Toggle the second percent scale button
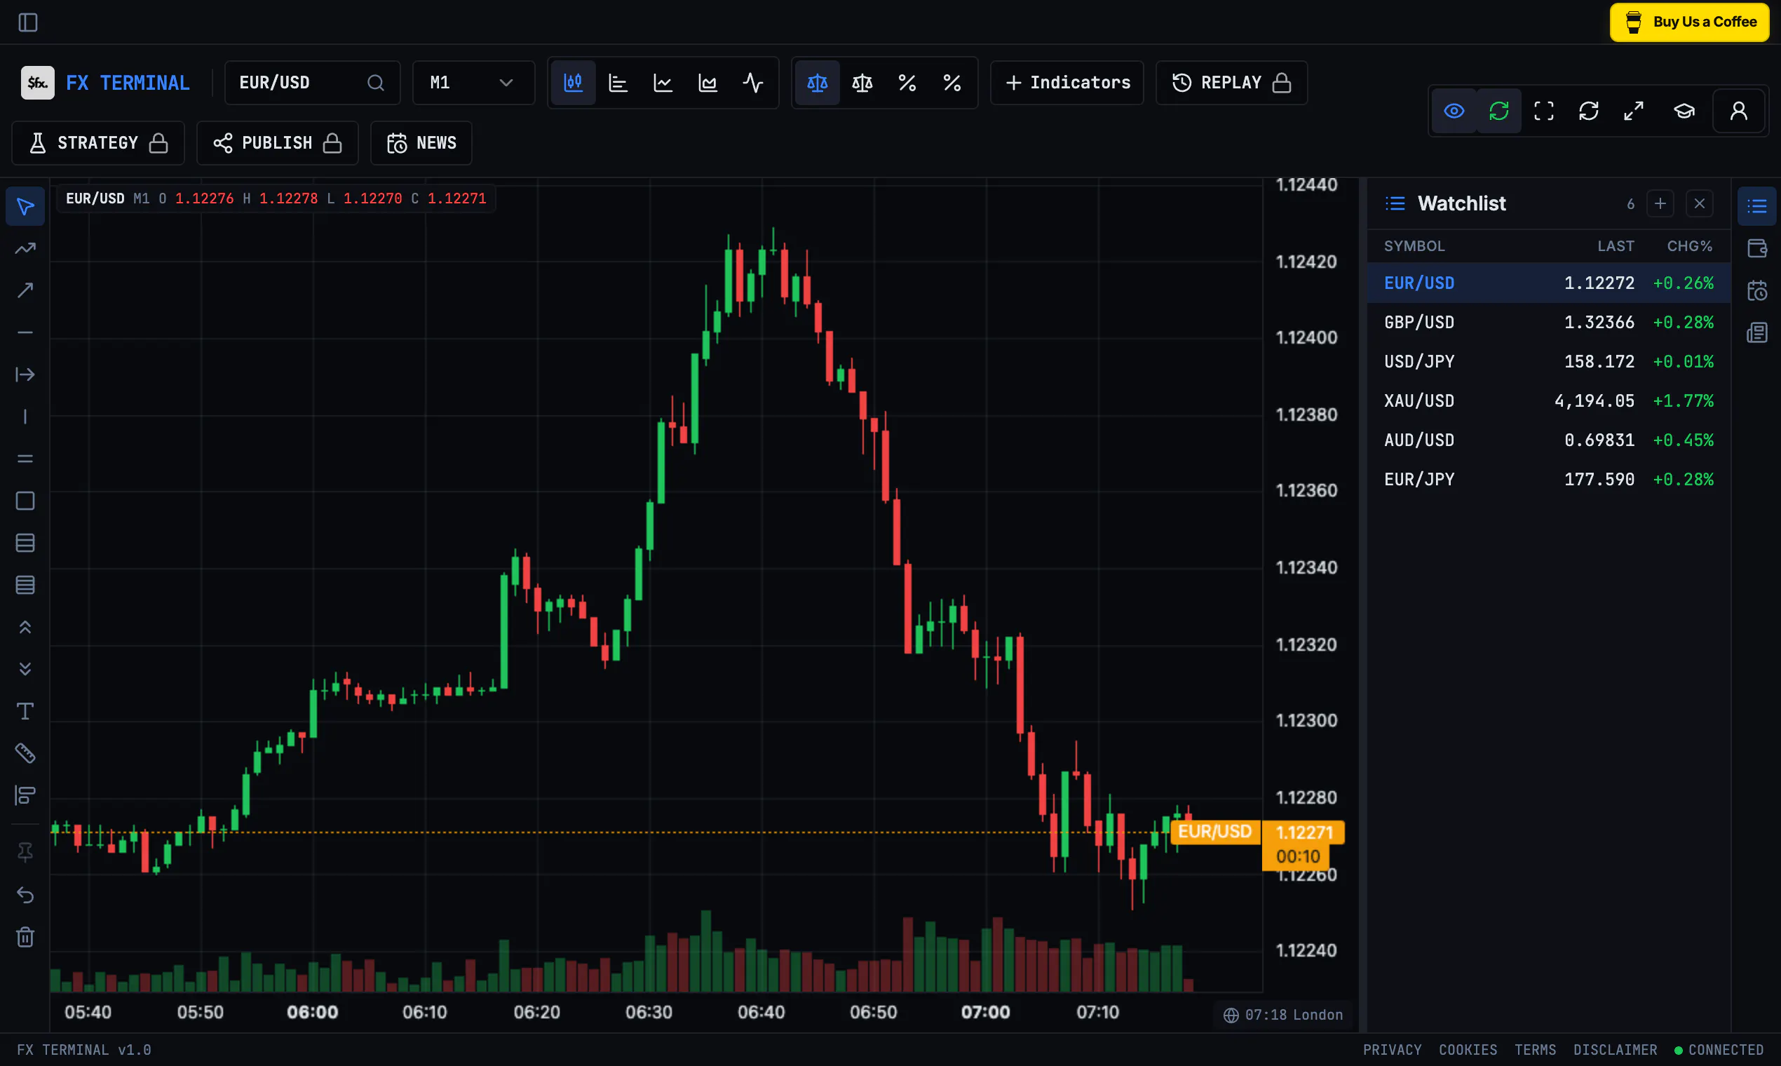The image size is (1781, 1066). pyautogui.click(x=952, y=83)
